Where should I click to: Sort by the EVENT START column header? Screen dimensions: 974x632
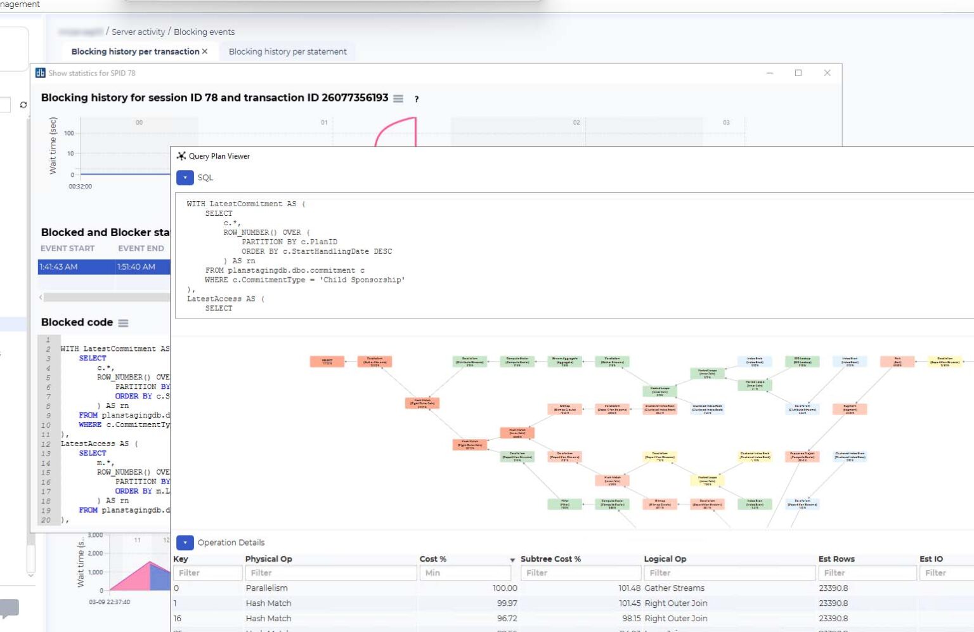67,249
